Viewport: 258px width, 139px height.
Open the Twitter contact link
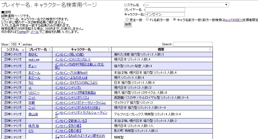click(22, 32)
